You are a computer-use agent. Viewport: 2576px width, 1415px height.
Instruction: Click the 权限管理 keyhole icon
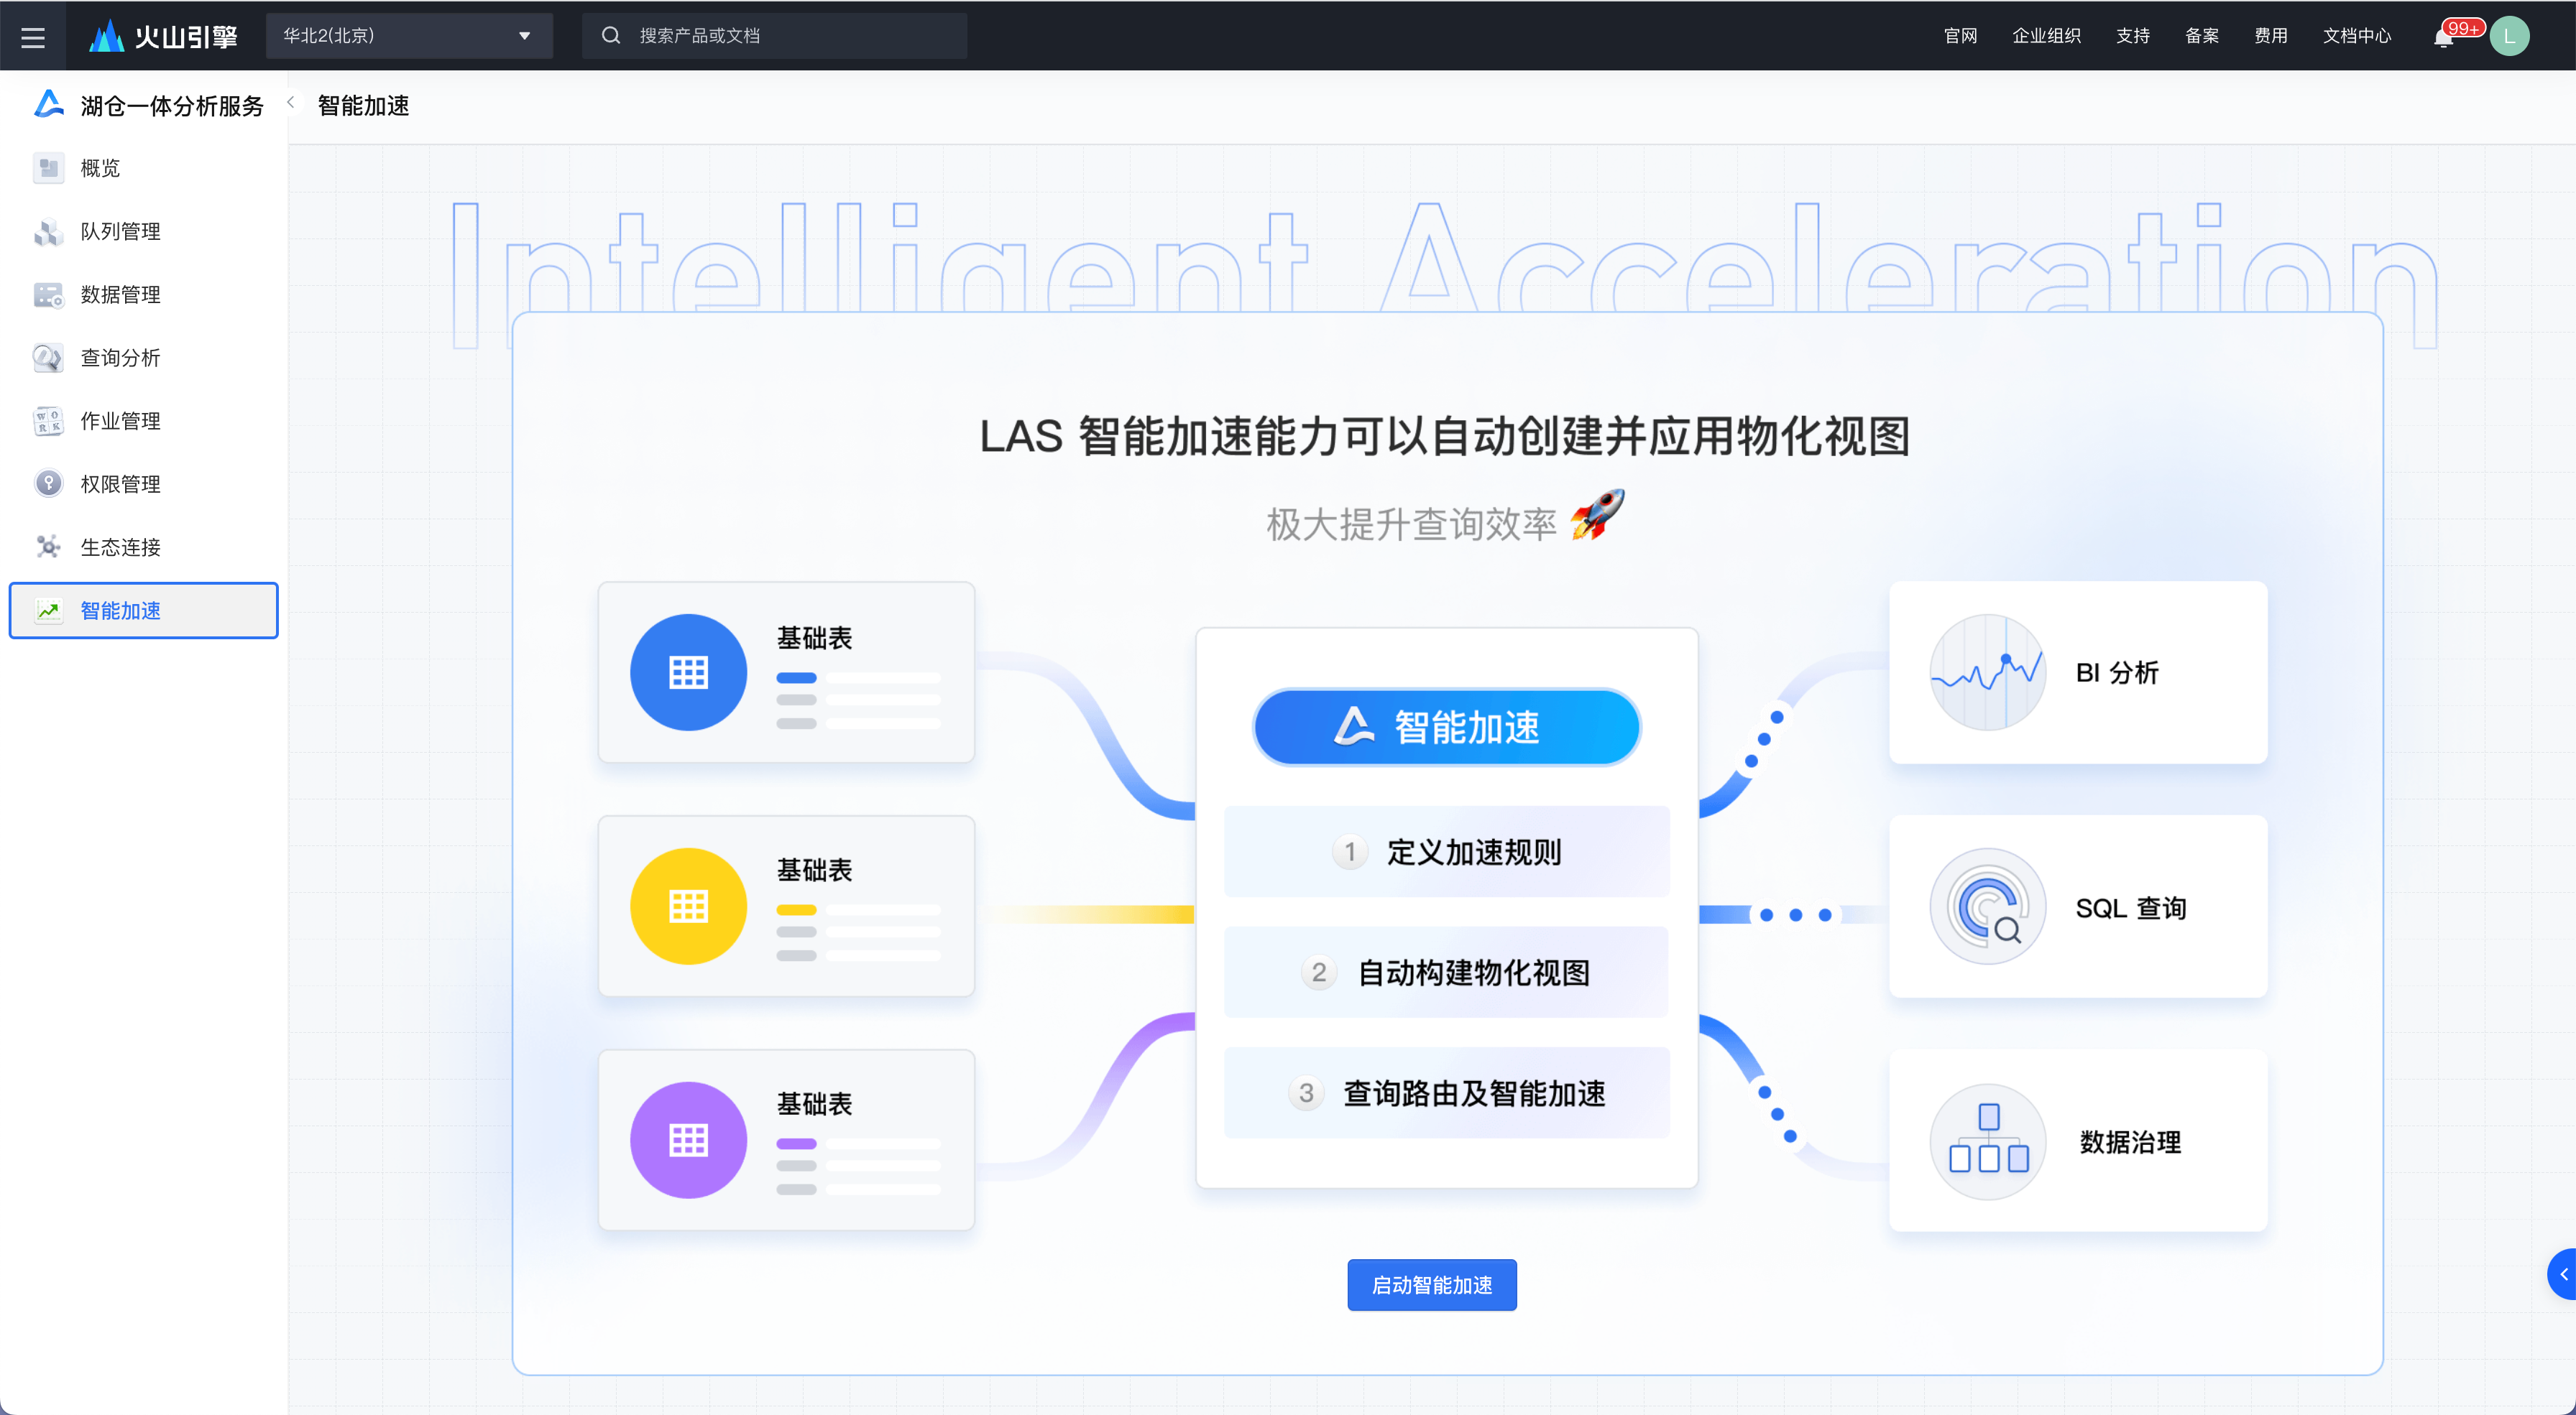coord(48,483)
